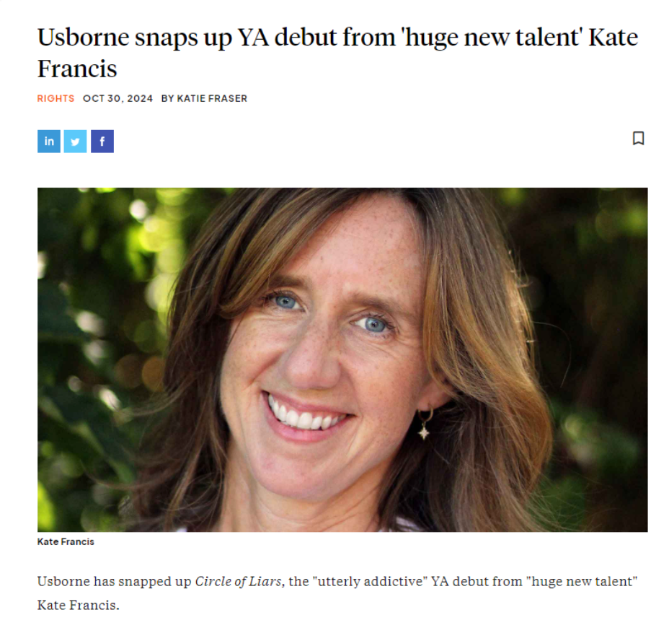The image size is (669, 628).
Task: Click the word BY before the author name
Action: [x=167, y=99]
